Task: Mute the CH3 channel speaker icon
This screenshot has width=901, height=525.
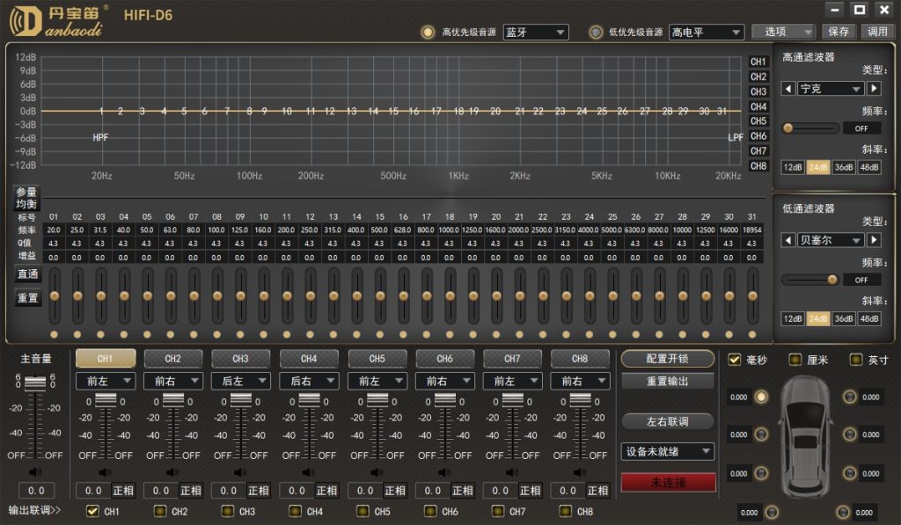Action: click(240, 472)
